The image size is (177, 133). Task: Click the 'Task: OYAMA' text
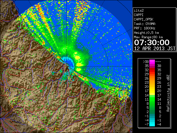pyautogui.click(x=145, y=24)
